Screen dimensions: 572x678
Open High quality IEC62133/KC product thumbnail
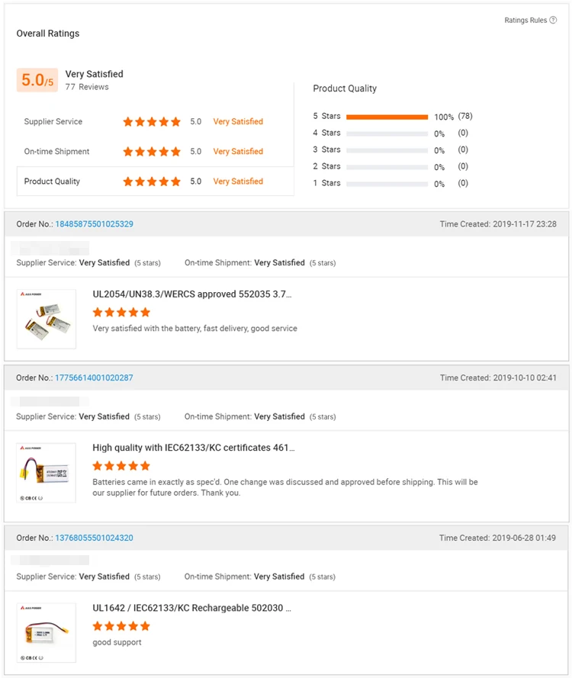click(47, 473)
